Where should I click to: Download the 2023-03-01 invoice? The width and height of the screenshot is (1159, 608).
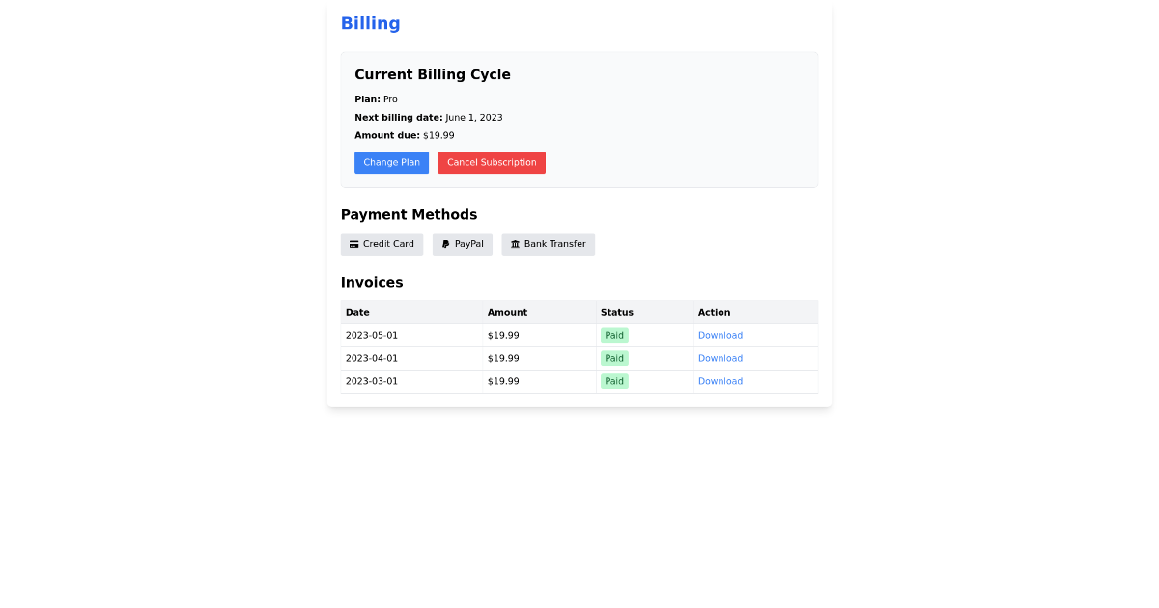click(x=721, y=381)
